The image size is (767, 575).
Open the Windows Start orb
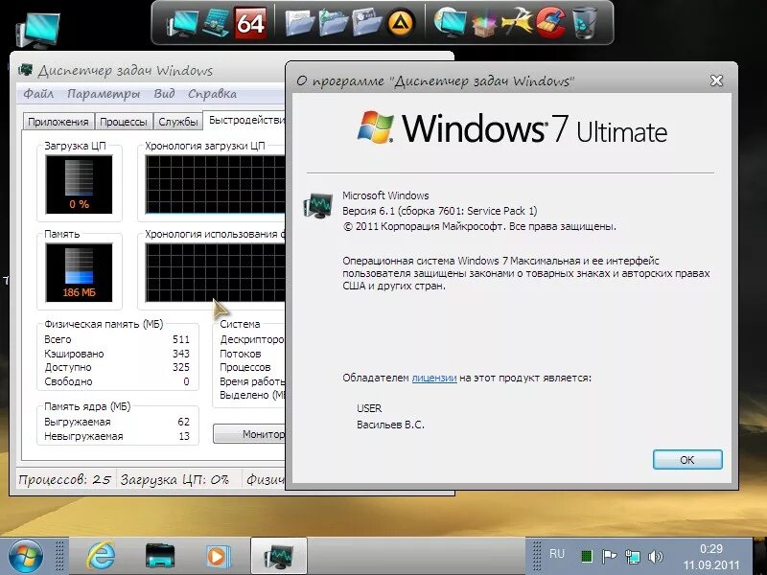coord(26,557)
